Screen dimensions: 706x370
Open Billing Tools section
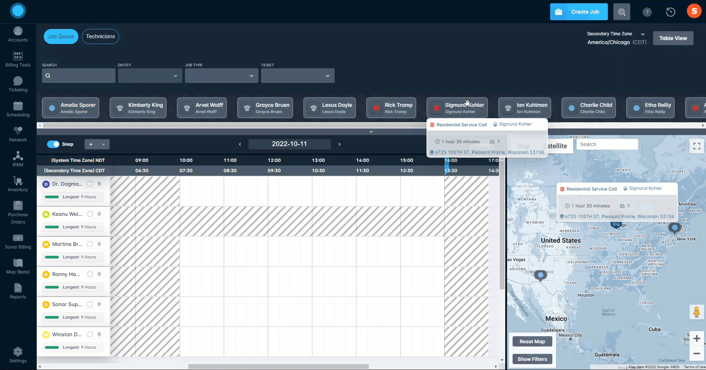tap(18, 59)
